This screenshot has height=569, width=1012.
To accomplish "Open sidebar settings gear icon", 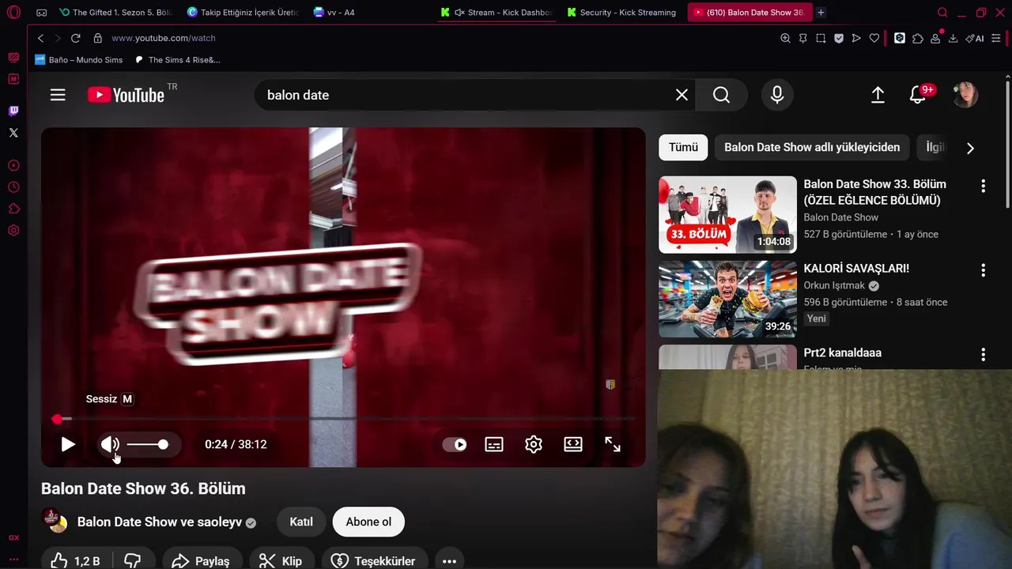I will coord(13,231).
